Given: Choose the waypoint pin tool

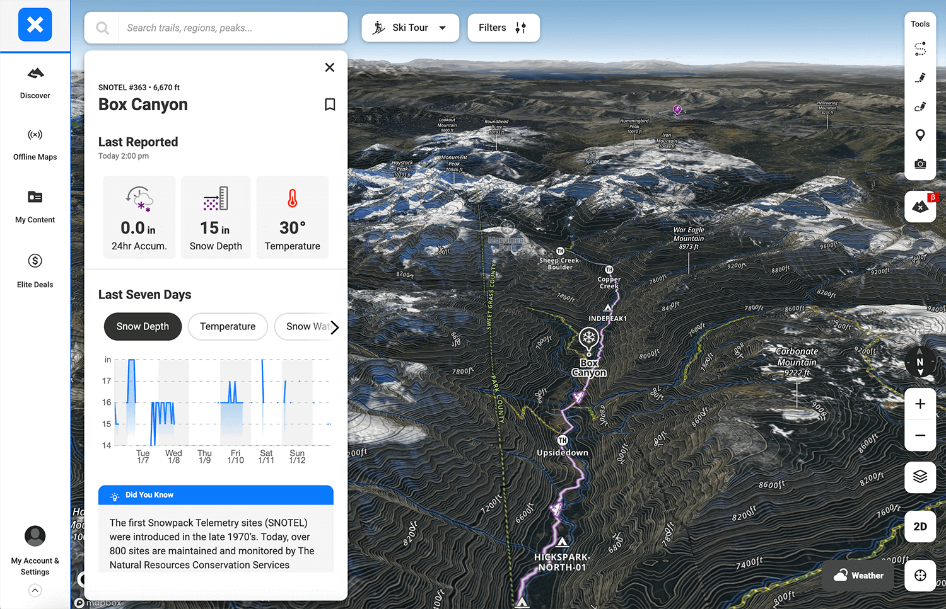Looking at the screenshot, I should tap(920, 135).
